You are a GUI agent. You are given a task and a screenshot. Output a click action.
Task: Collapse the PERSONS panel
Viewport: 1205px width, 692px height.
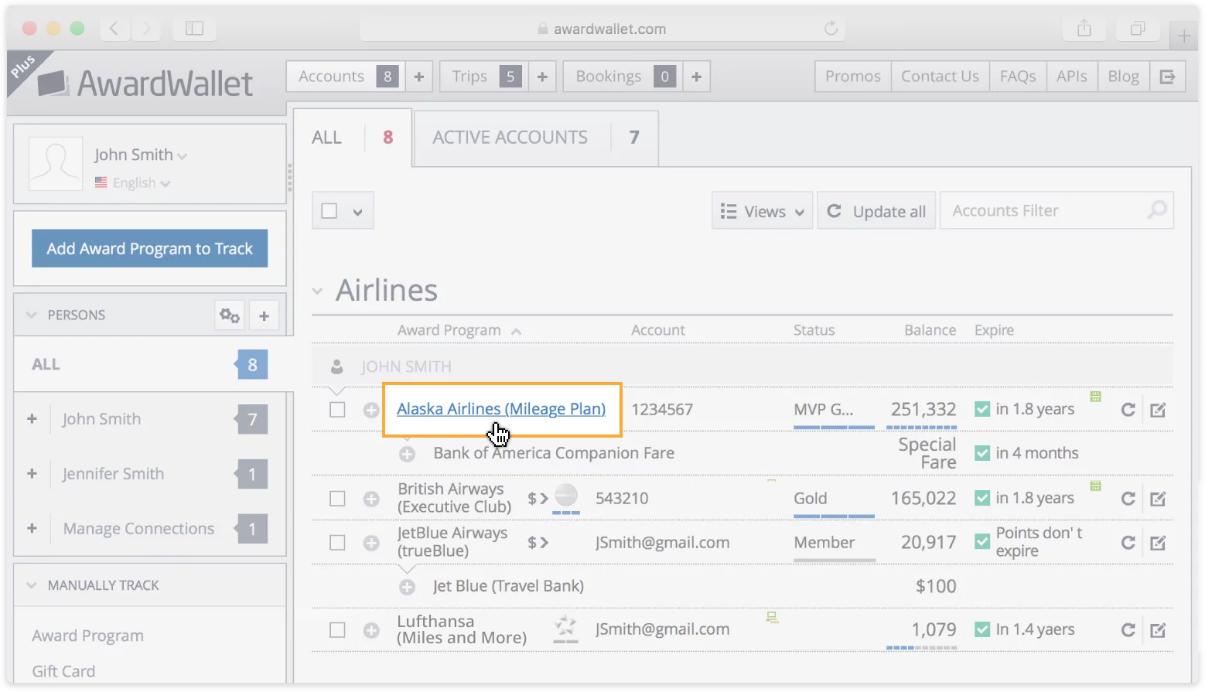[x=31, y=315]
